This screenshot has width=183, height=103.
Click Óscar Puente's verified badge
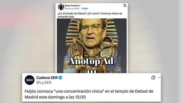[79, 6]
